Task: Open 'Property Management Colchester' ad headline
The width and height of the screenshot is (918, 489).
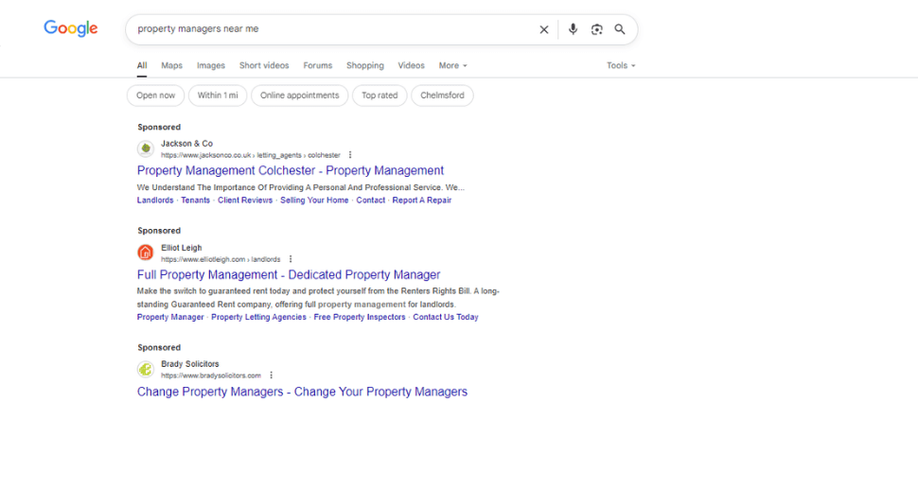Action: [291, 170]
